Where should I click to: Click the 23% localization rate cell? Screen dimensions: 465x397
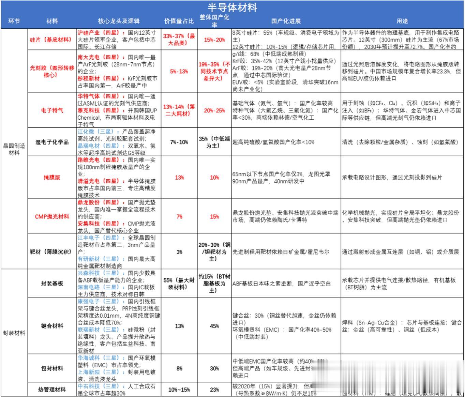(x=214, y=390)
